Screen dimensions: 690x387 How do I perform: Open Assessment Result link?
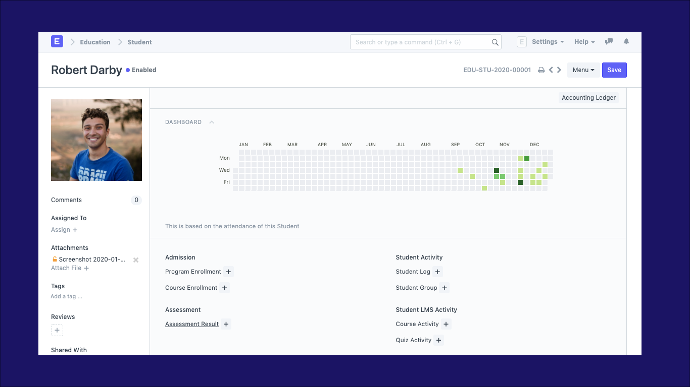point(192,324)
